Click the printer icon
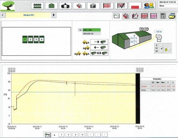The image size is (178, 138). tap(172, 16)
